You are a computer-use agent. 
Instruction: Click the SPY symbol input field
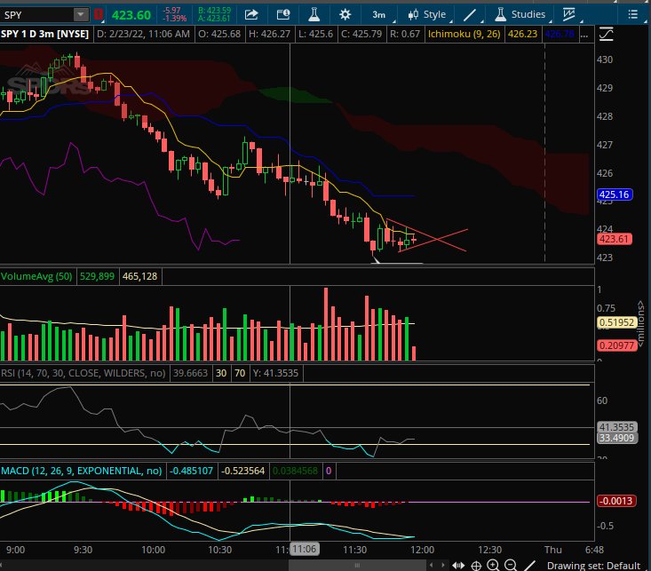tap(36, 15)
